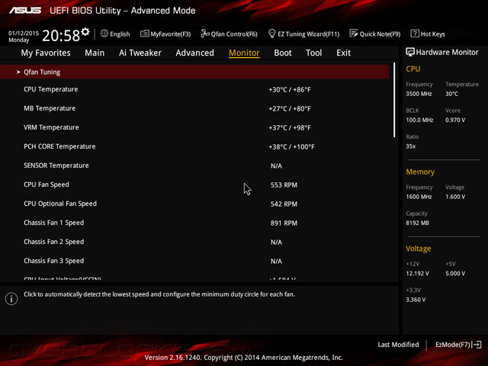Start EZ Tuning Wizard(F11)
The image size is (488, 366).
[x=308, y=34]
